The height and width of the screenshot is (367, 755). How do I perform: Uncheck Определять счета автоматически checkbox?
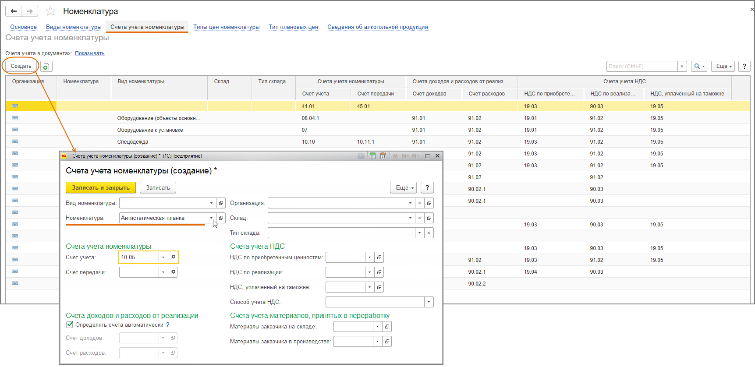point(70,325)
